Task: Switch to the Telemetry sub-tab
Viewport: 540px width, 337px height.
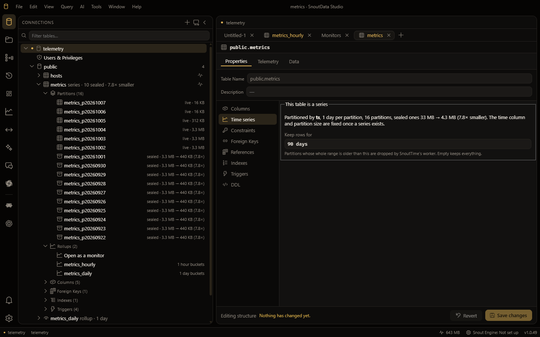Action: [268, 61]
